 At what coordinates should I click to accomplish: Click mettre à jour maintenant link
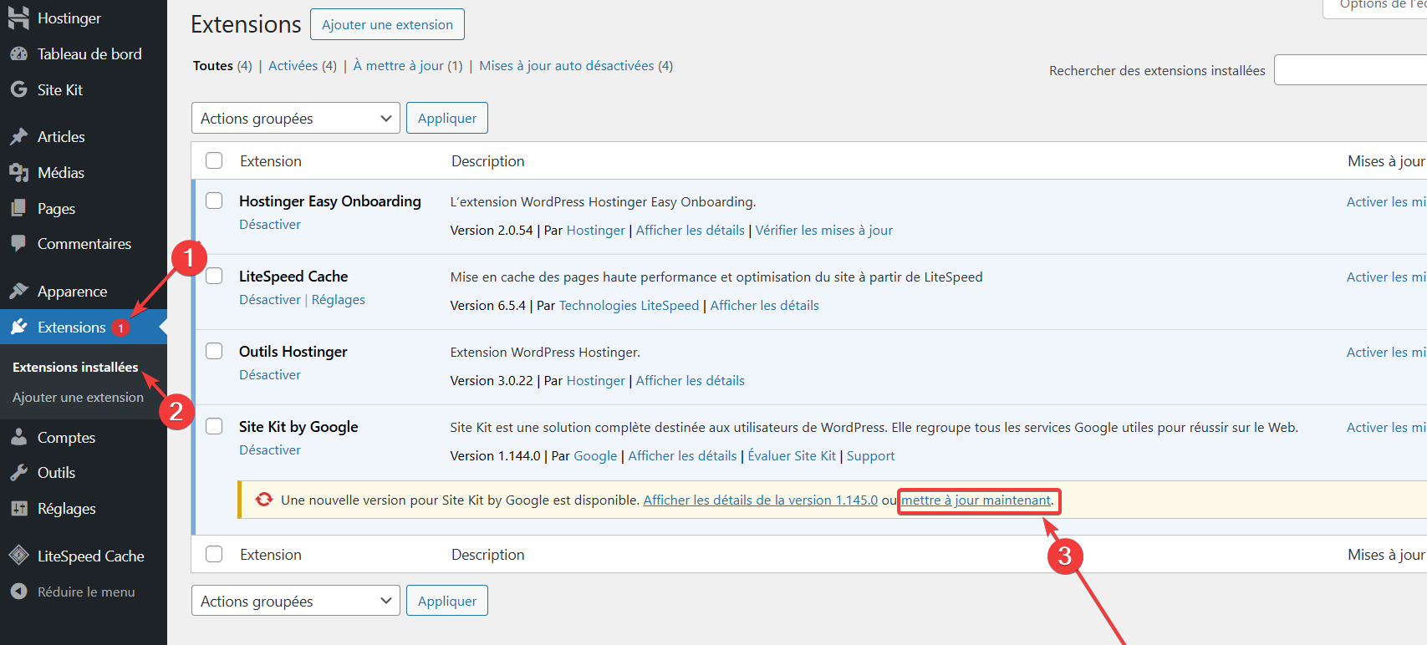click(976, 500)
